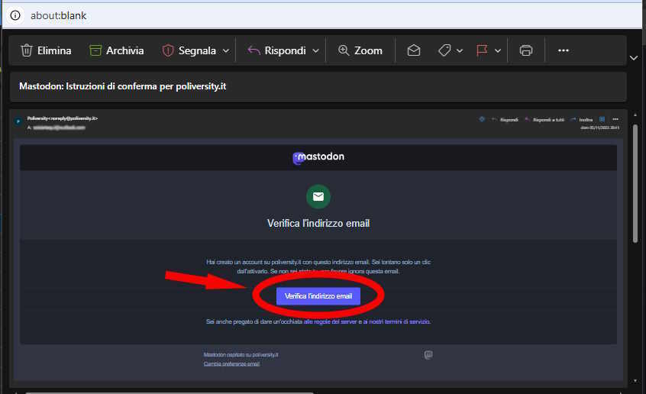Click the vertical scrollbar thumb
Screen dimensions: 646x394
(635, 183)
